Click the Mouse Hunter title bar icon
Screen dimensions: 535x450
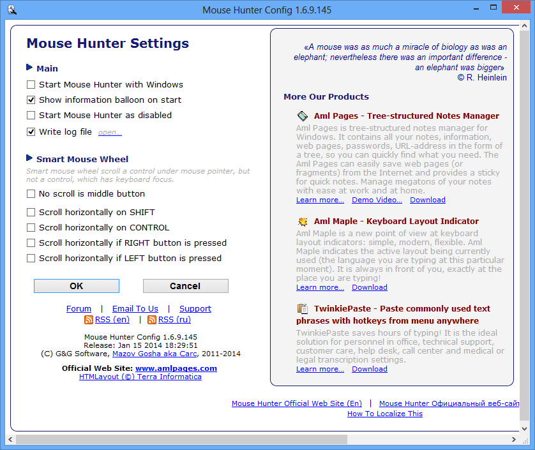click(12, 10)
